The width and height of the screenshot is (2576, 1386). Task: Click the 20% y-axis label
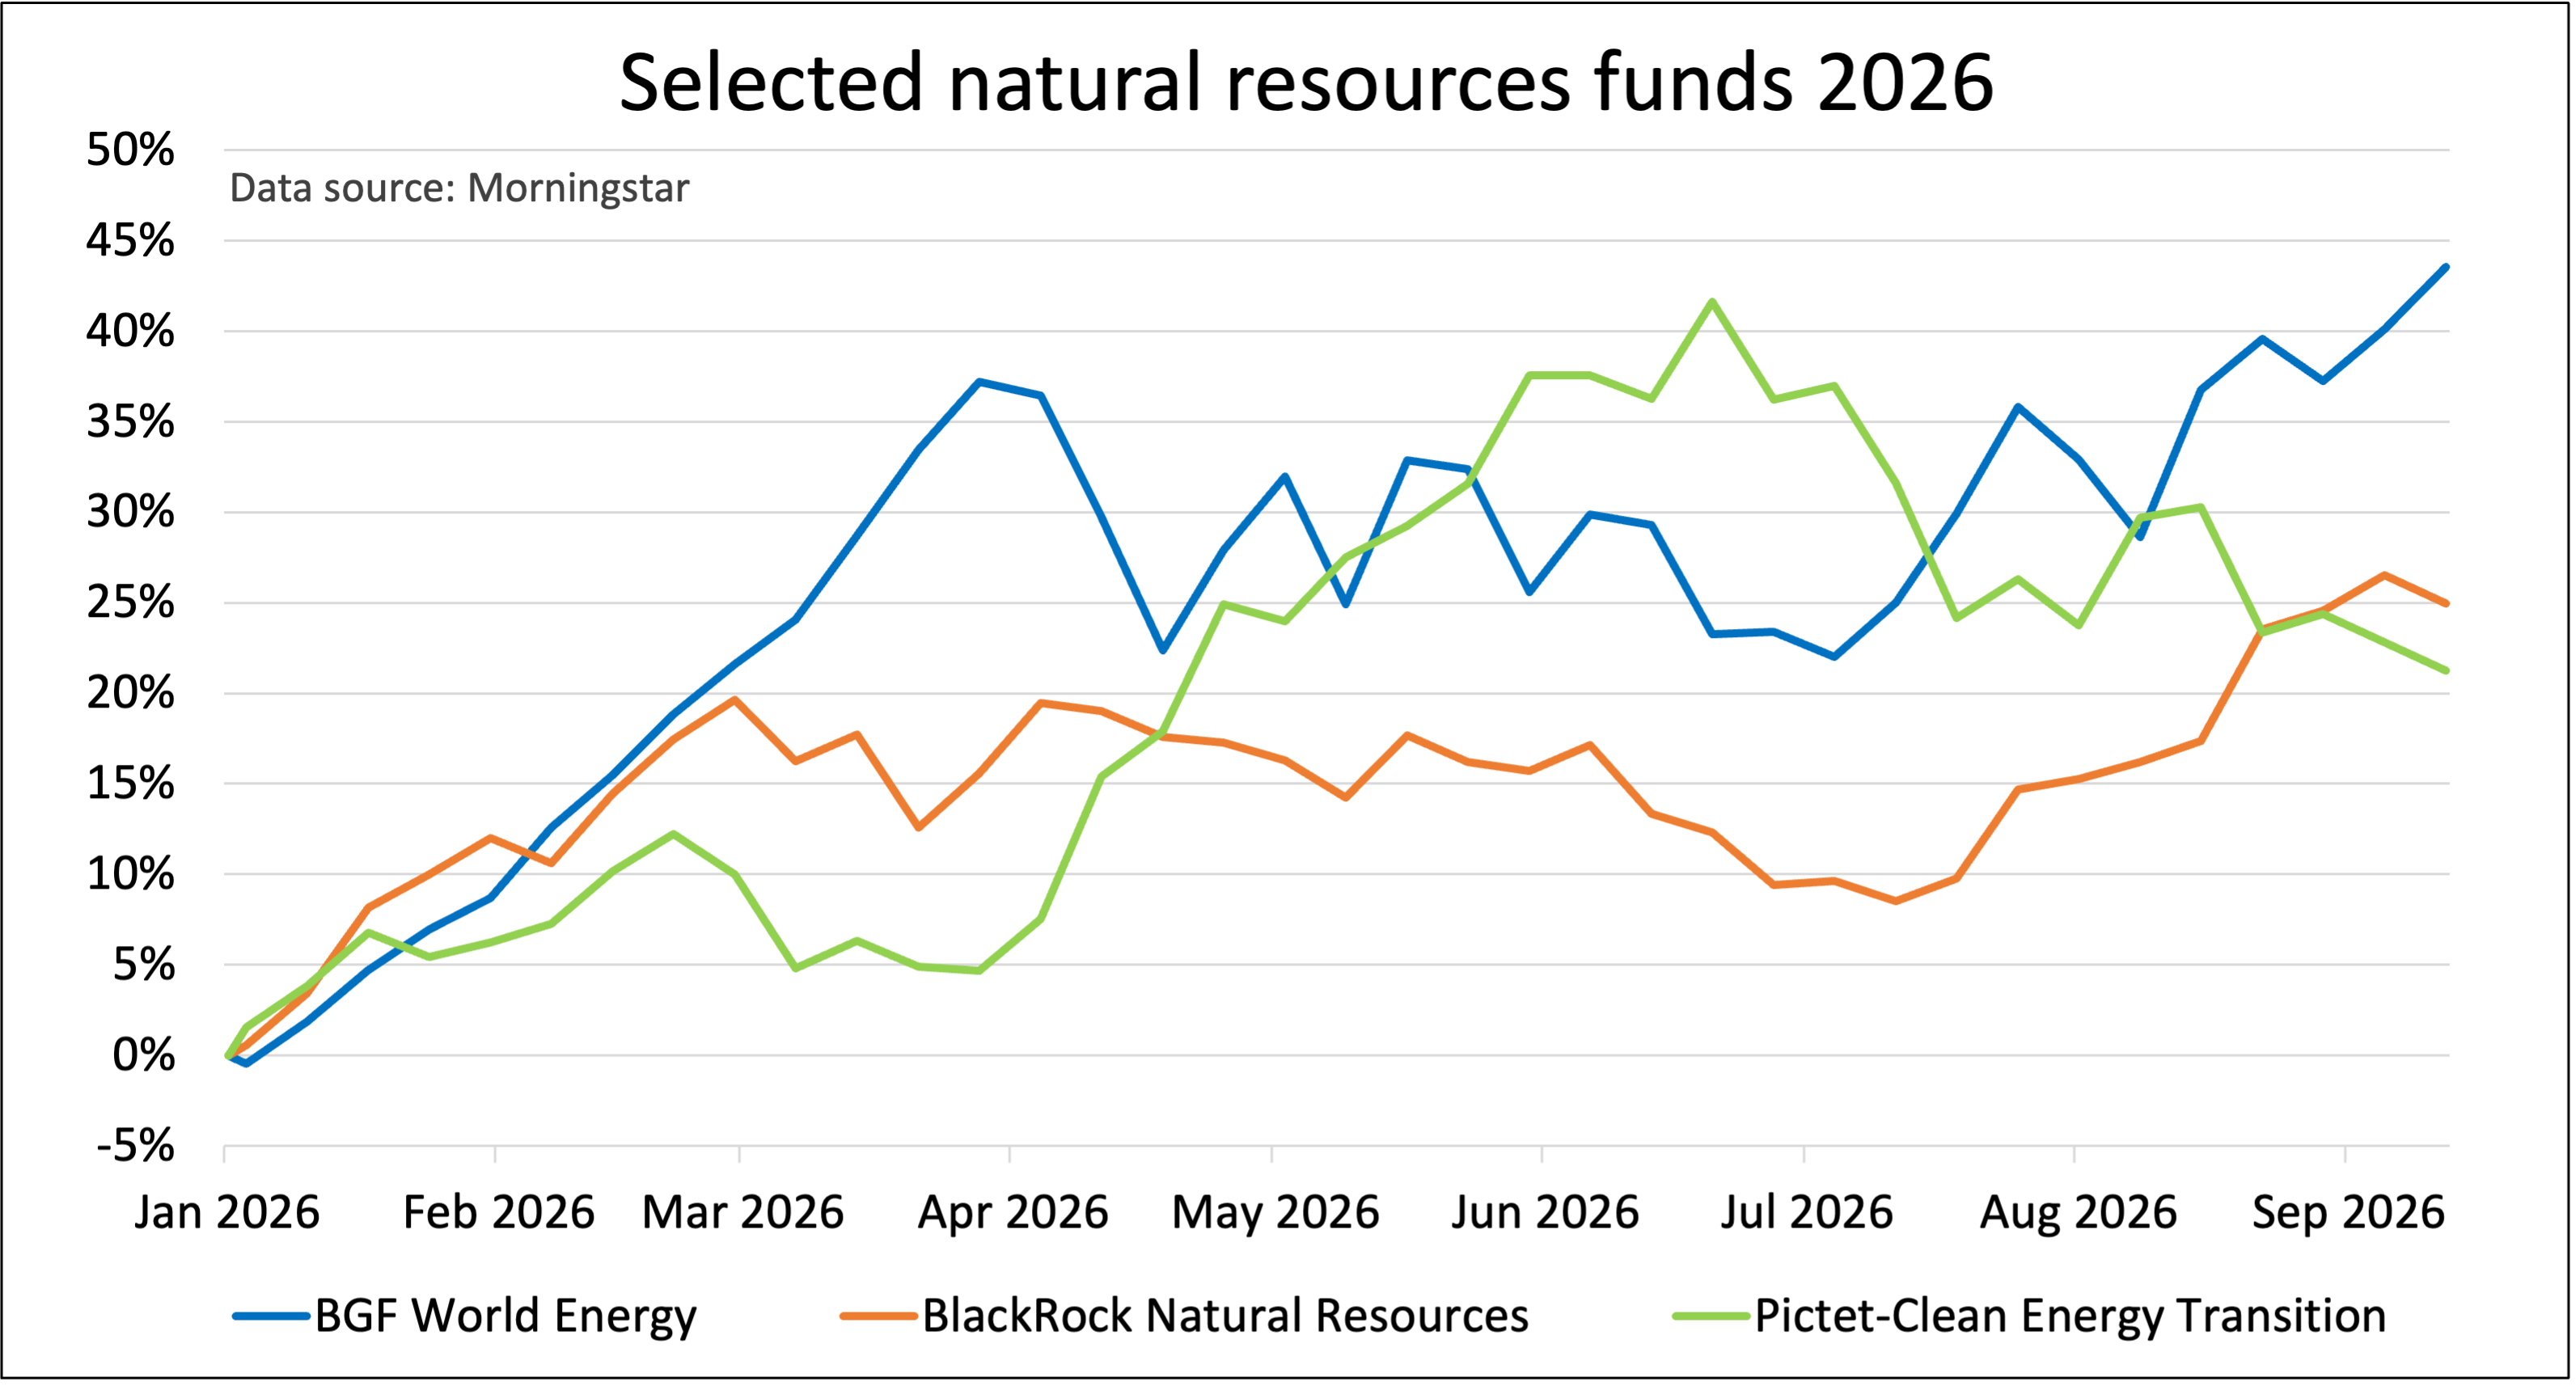(130, 693)
